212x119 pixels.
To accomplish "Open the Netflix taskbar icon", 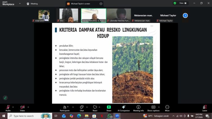I will point(102,116).
